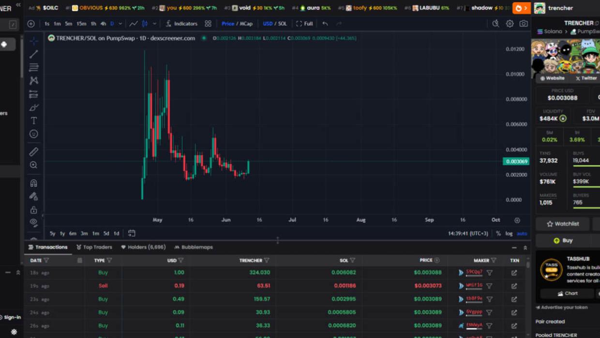
Task: Select the 4h timeframe
Action: [103, 24]
